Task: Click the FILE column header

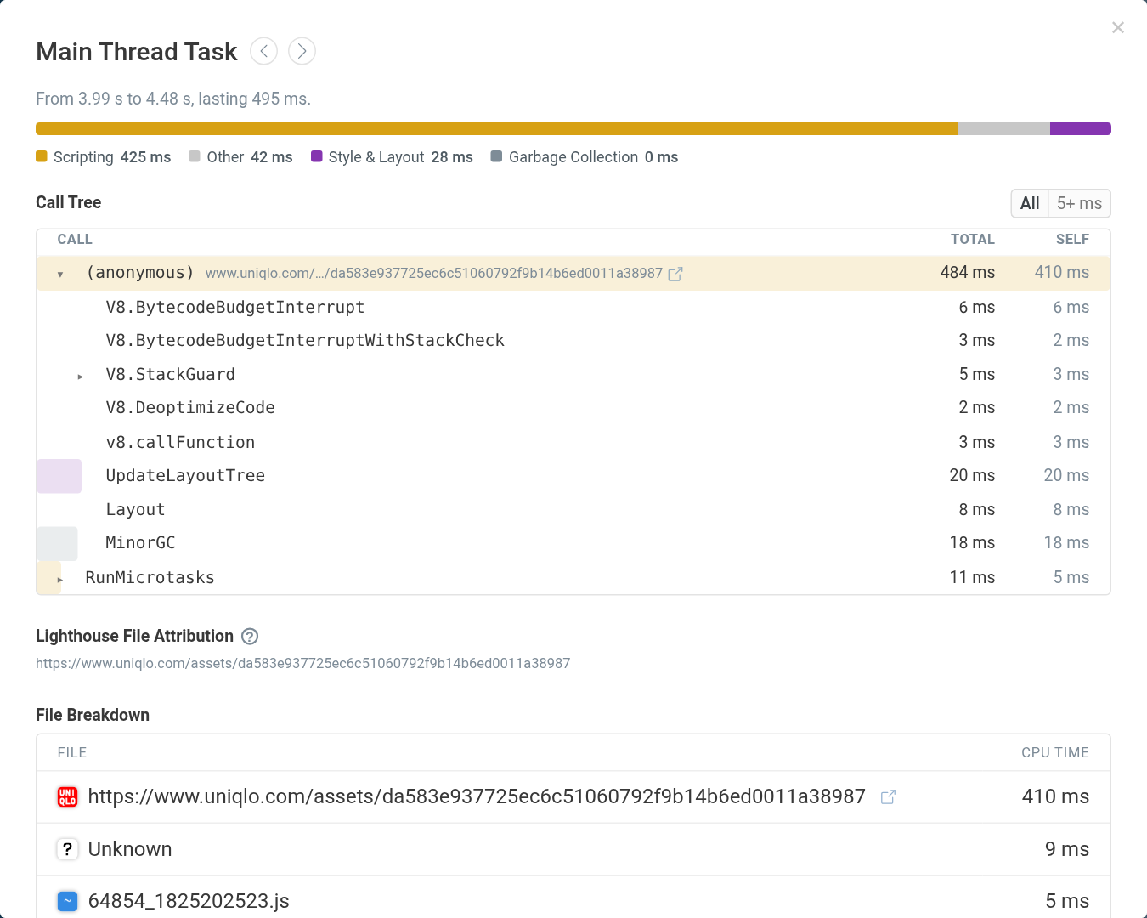Action: [72, 753]
